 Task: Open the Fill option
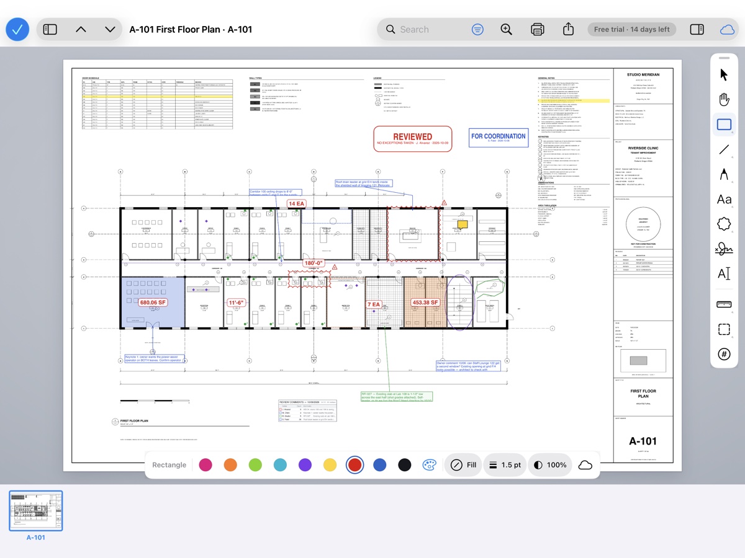tap(463, 465)
